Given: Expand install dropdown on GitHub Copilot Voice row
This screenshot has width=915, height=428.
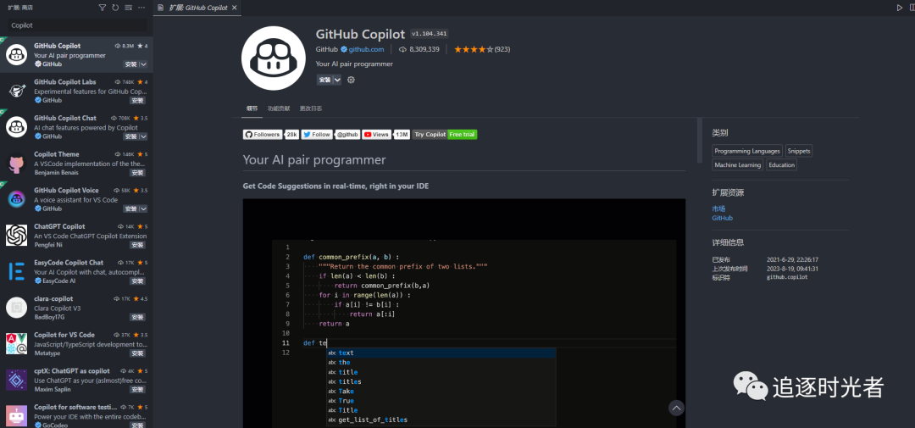Looking at the screenshot, I should [143, 209].
